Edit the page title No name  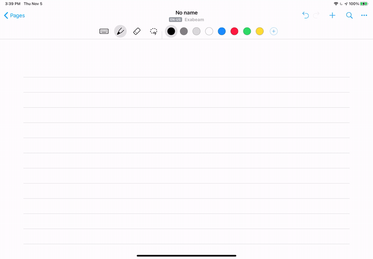point(186,13)
